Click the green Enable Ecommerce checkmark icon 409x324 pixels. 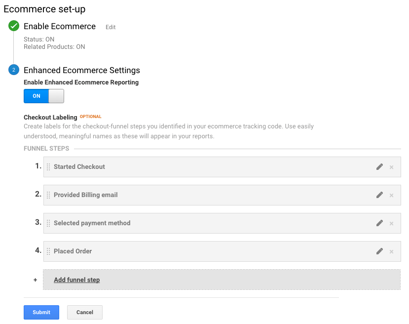point(13,26)
